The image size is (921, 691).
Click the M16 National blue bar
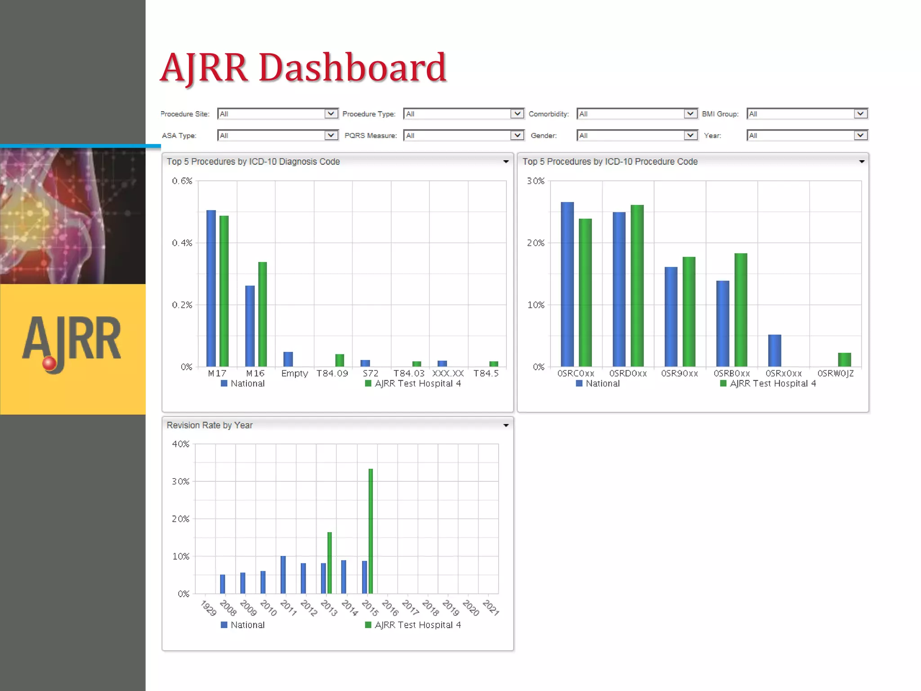tap(250, 326)
